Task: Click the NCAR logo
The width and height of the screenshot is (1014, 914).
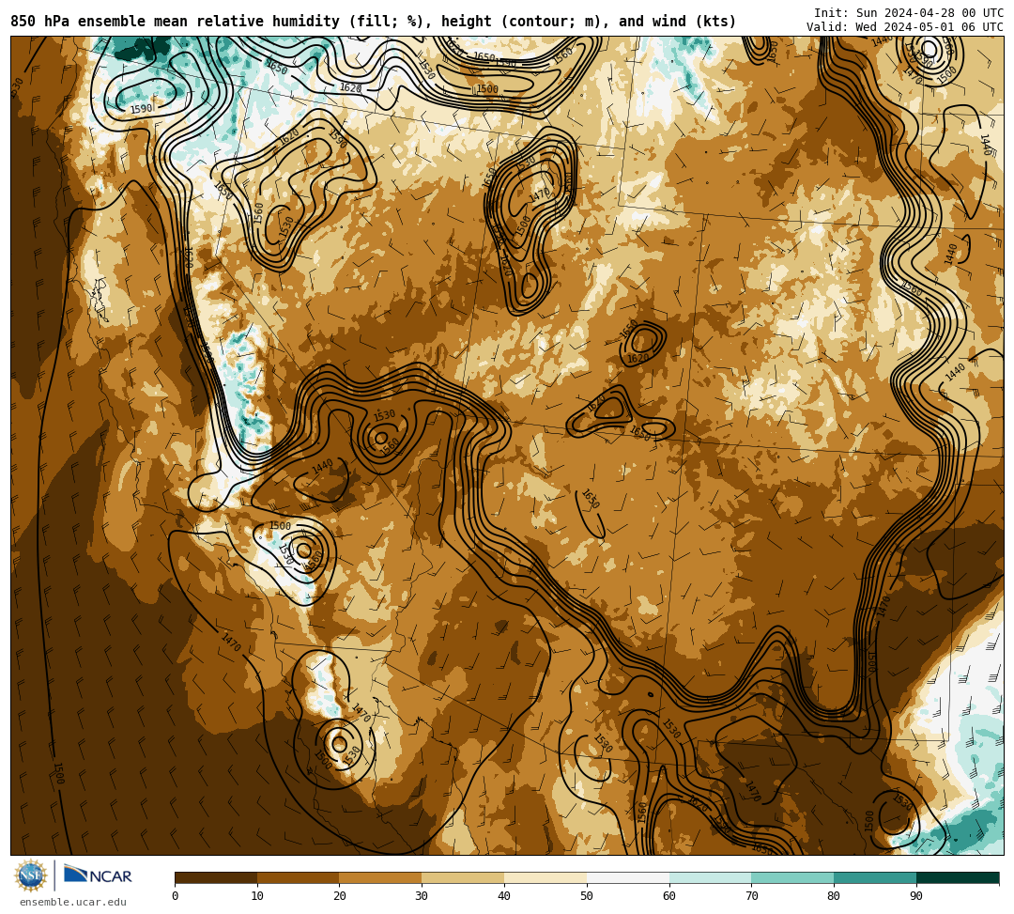Action: coord(98,875)
